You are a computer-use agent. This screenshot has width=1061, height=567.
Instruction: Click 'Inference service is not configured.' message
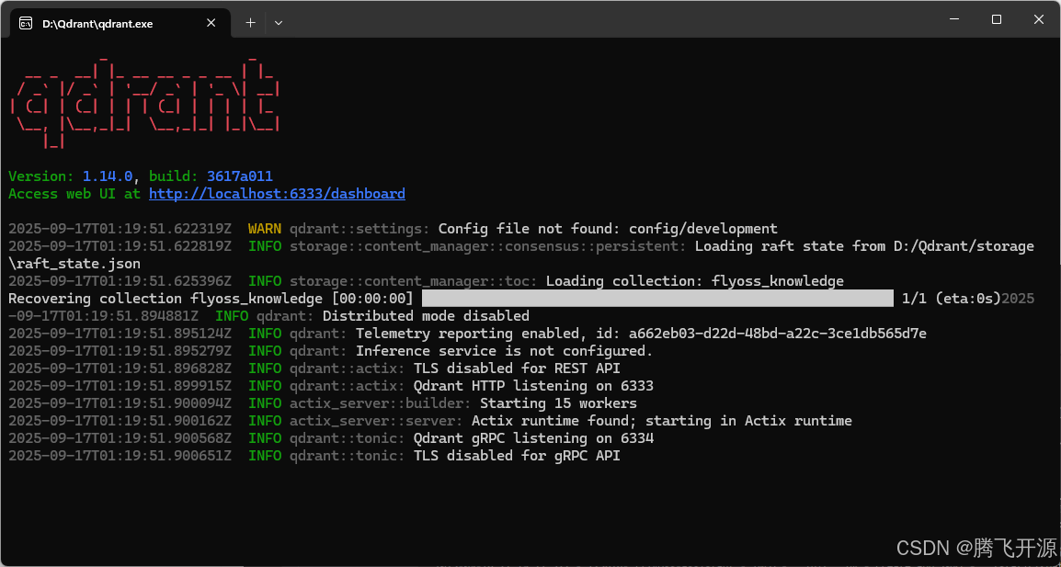504,351
